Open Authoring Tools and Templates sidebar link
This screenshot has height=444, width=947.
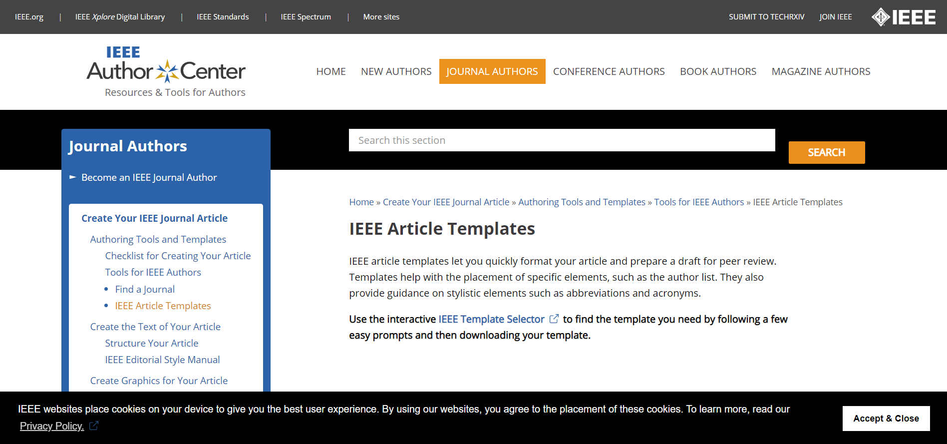[x=158, y=239]
